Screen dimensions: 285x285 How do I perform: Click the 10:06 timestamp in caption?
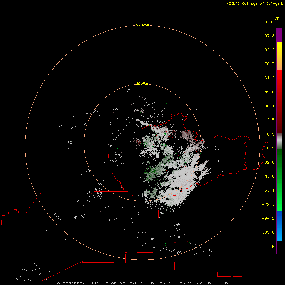coord(221,283)
